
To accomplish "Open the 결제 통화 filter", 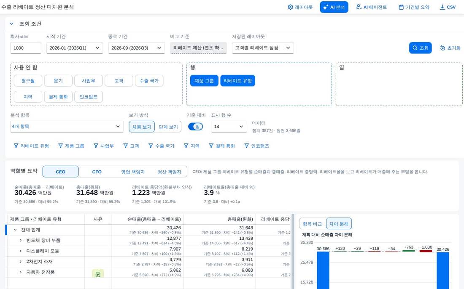I will click(222, 146).
